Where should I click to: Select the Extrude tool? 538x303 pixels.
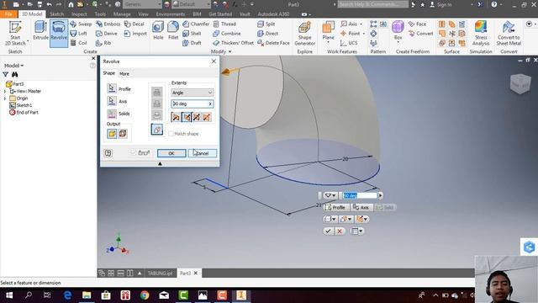pos(40,31)
